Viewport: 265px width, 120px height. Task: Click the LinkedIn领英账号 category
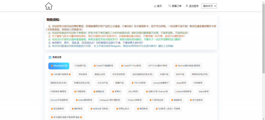pos(183,92)
